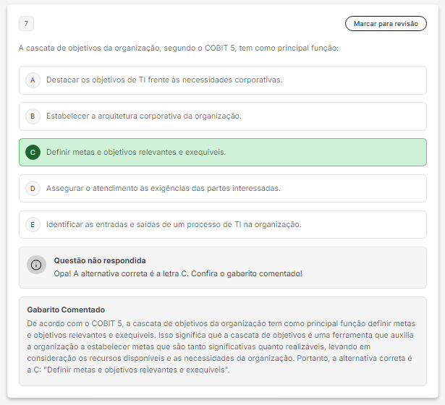Click the question number 7 badge

[x=27, y=24]
